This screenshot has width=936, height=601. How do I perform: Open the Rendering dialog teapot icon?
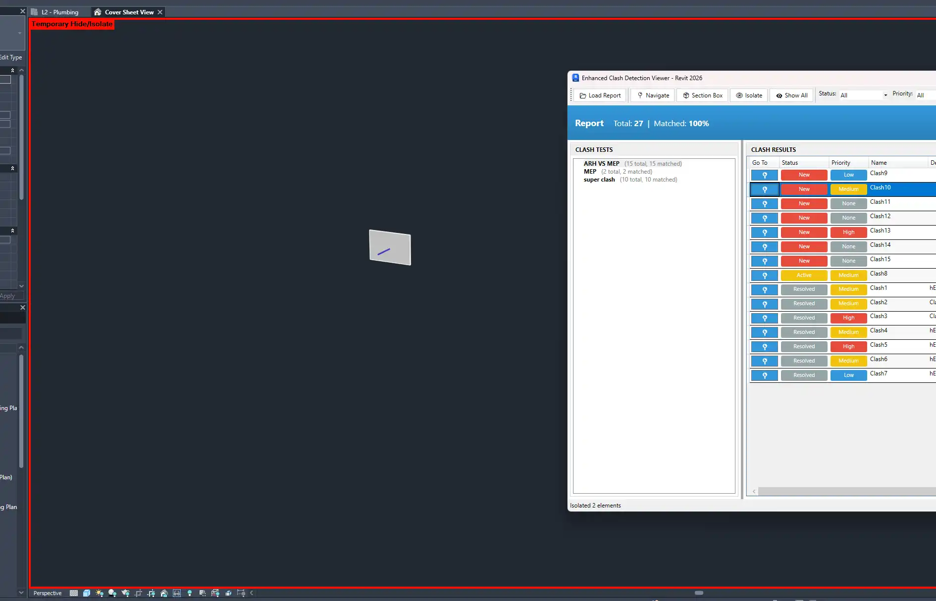pos(125,593)
